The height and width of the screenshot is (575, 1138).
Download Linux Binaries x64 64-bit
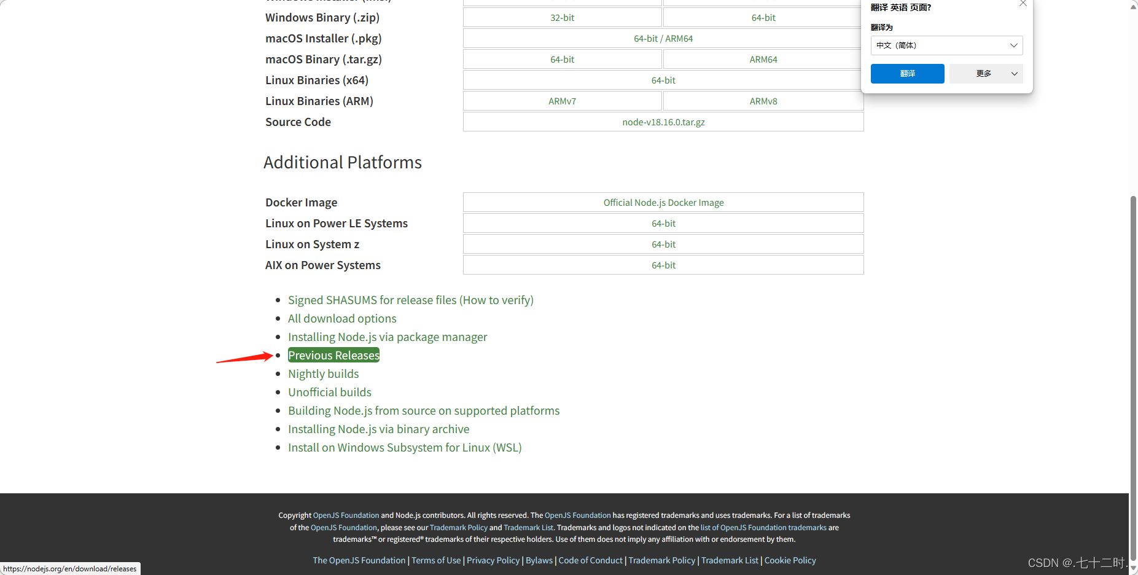[663, 80]
